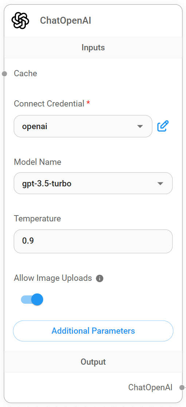Show info for Allow Image Uploads
The width and height of the screenshot is (186, 407).
100,279
